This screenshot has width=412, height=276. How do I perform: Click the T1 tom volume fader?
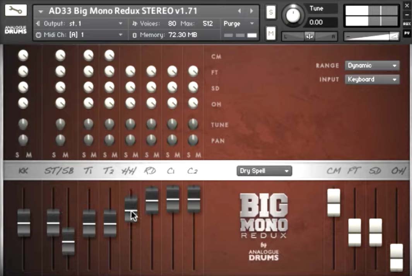pyautogui.click(x=89, y=224)
